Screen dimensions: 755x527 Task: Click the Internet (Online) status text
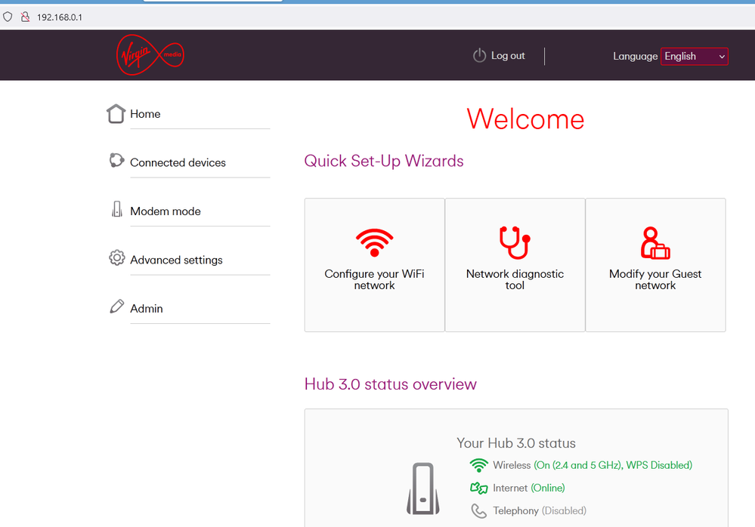click(x=529, y=488)
